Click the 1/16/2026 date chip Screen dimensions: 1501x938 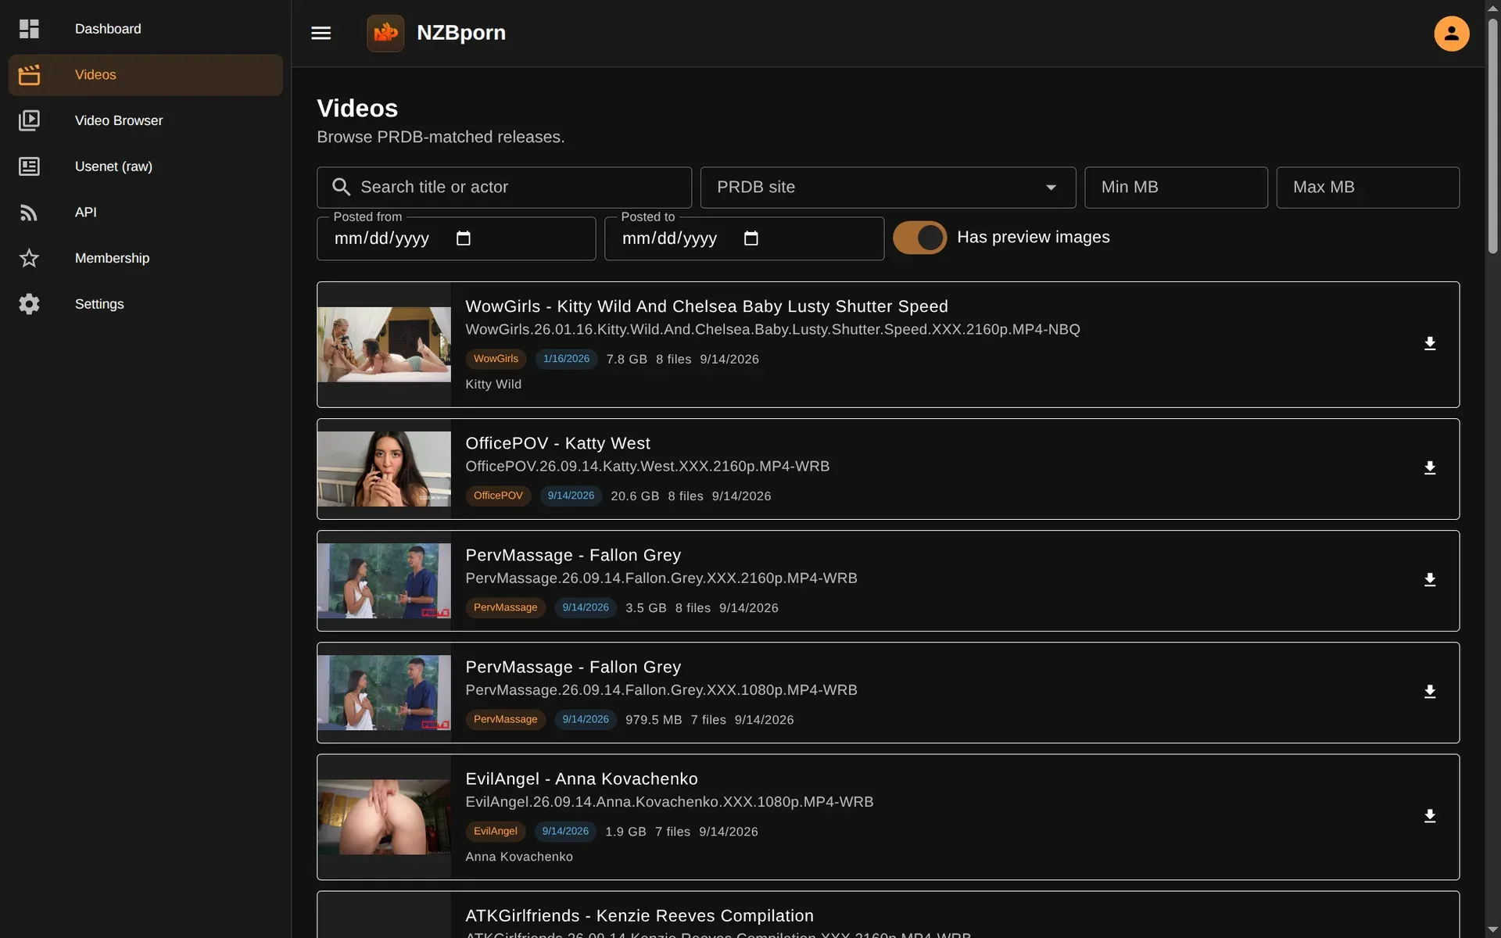click(x=566, y=359)
